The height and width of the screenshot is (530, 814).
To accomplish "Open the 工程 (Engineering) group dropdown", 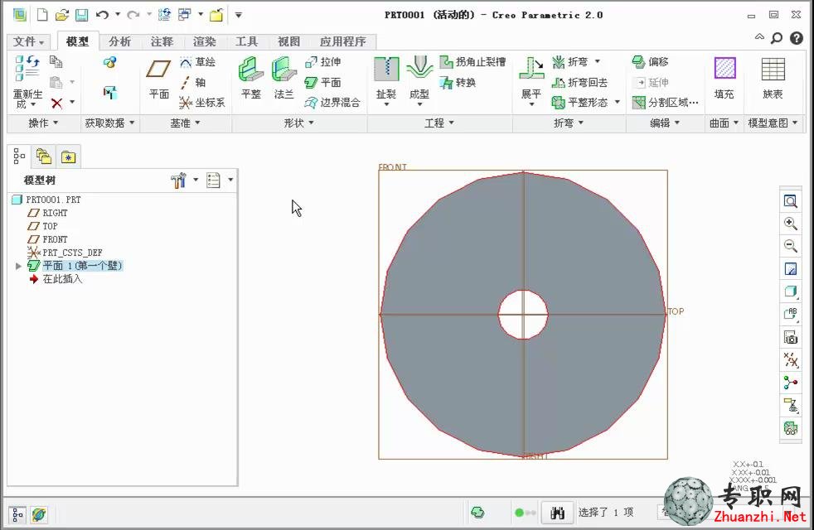I will pos(439,123).
